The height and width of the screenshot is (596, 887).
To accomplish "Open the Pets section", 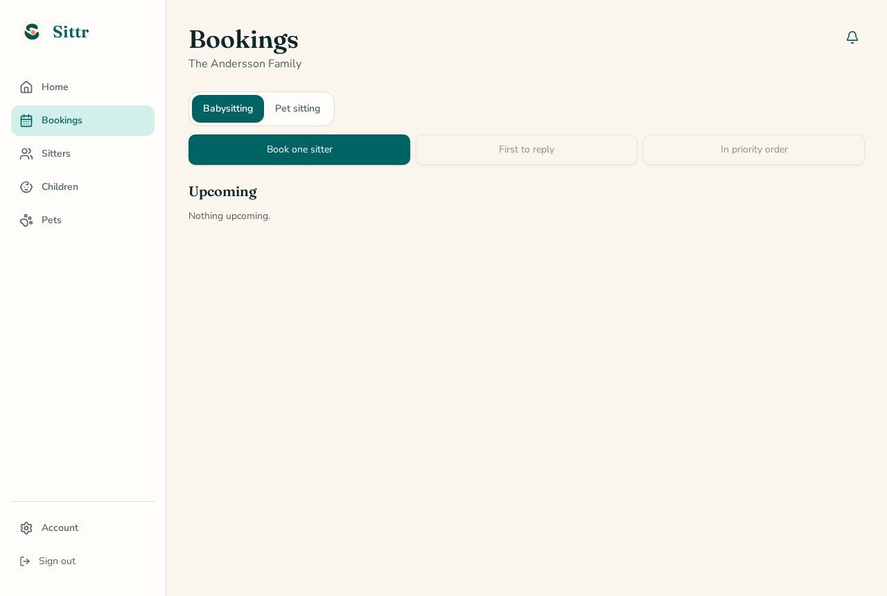I will tap(82, 220).
